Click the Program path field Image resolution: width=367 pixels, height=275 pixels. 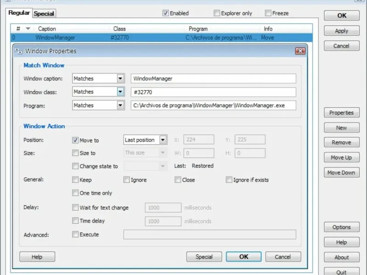(213, 105)
